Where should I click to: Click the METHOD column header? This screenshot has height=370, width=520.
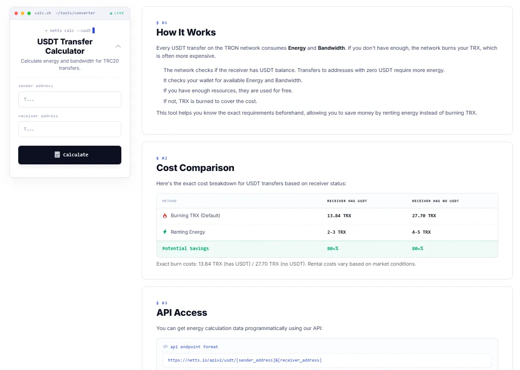click(x=169, y=201)
